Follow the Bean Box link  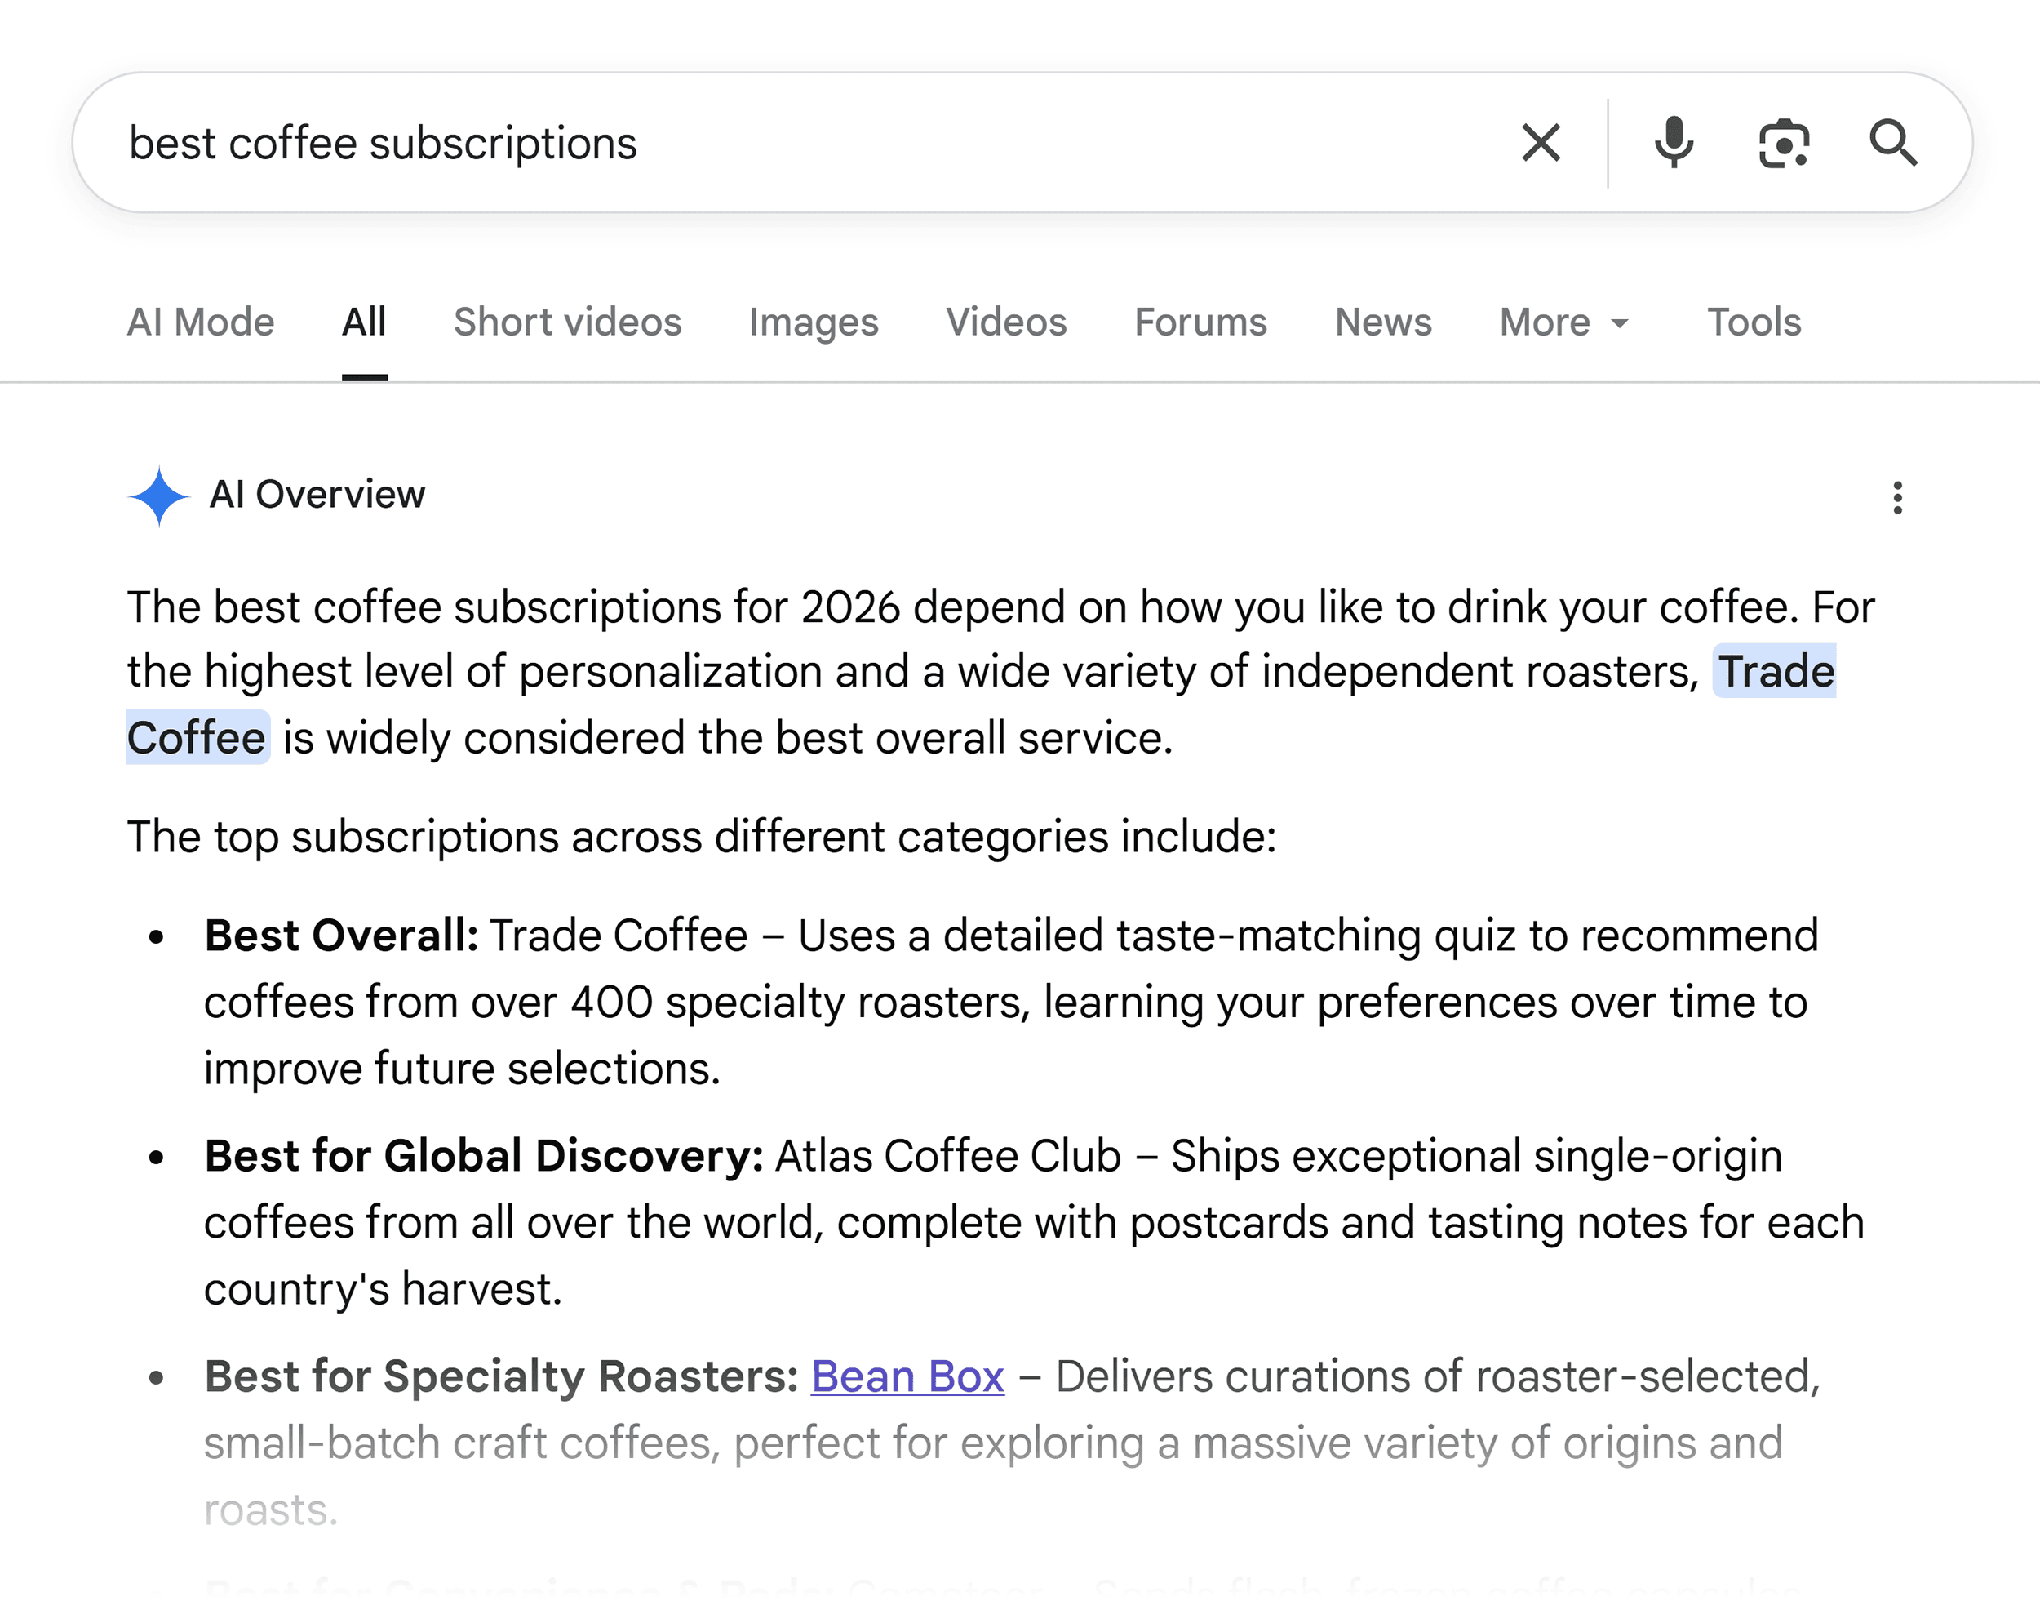pyautogui.click(x=907, y=1376)
